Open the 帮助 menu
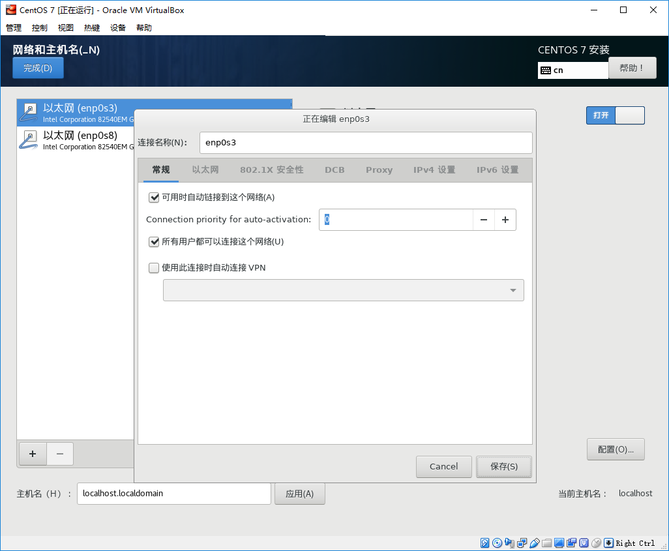Screen dimensions: 669x551 point(144,28)
